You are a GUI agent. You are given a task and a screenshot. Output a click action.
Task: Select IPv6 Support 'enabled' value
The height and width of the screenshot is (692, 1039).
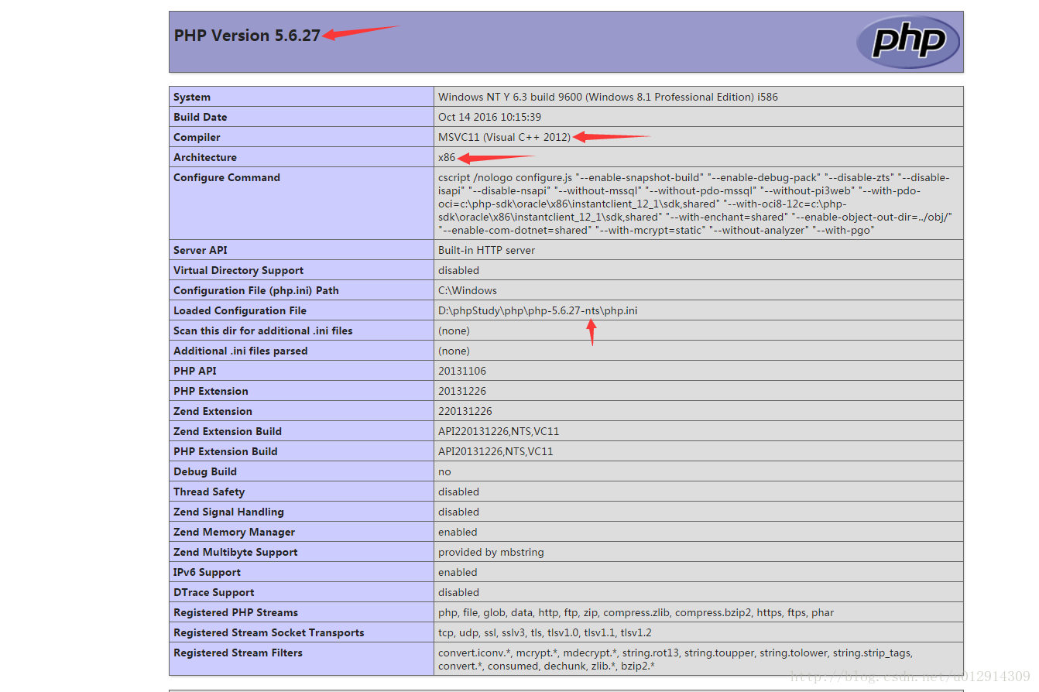tap(458, 572)
